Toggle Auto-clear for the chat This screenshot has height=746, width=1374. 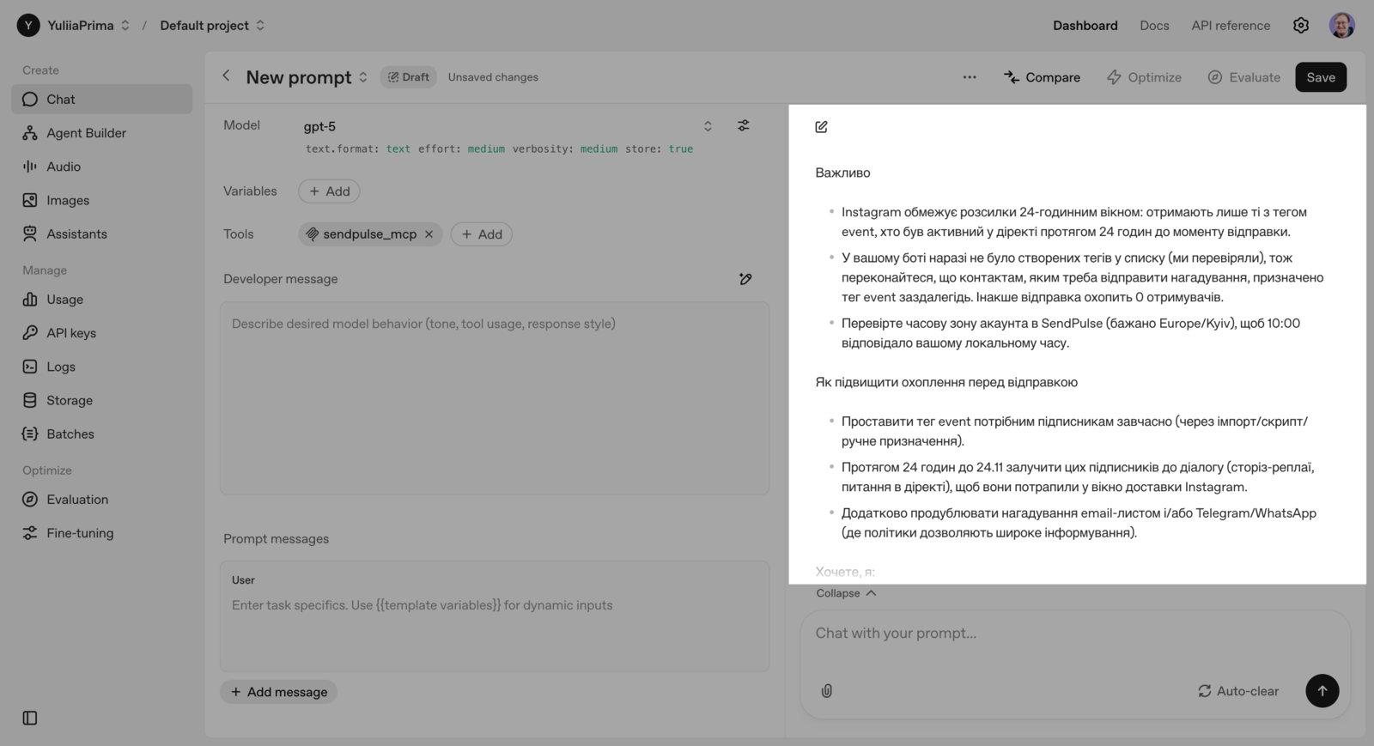coord(1238,691)
